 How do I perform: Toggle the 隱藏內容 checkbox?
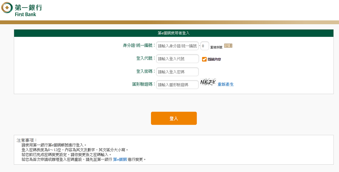tap(204, 59)
